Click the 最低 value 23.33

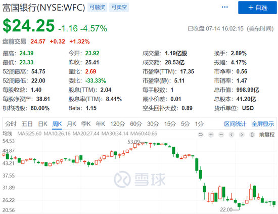tap(26, 62)
